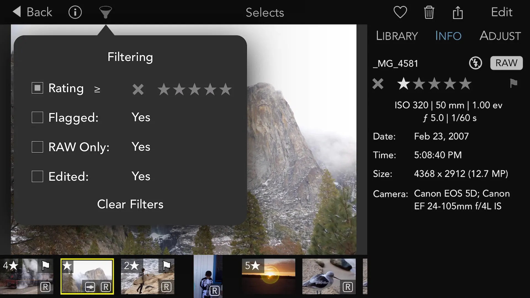Select the sunset thumbnail in the filmstrip
The image size is (530, 298).
268,276
